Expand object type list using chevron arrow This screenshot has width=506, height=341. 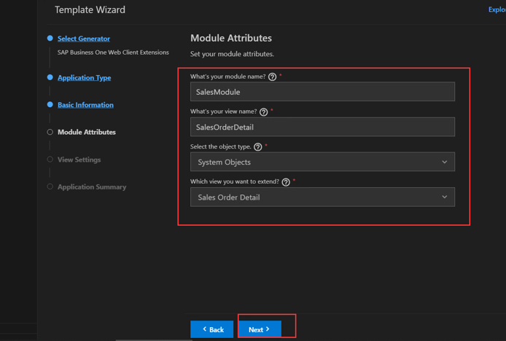pyautogui.click(x=444, y=162)
